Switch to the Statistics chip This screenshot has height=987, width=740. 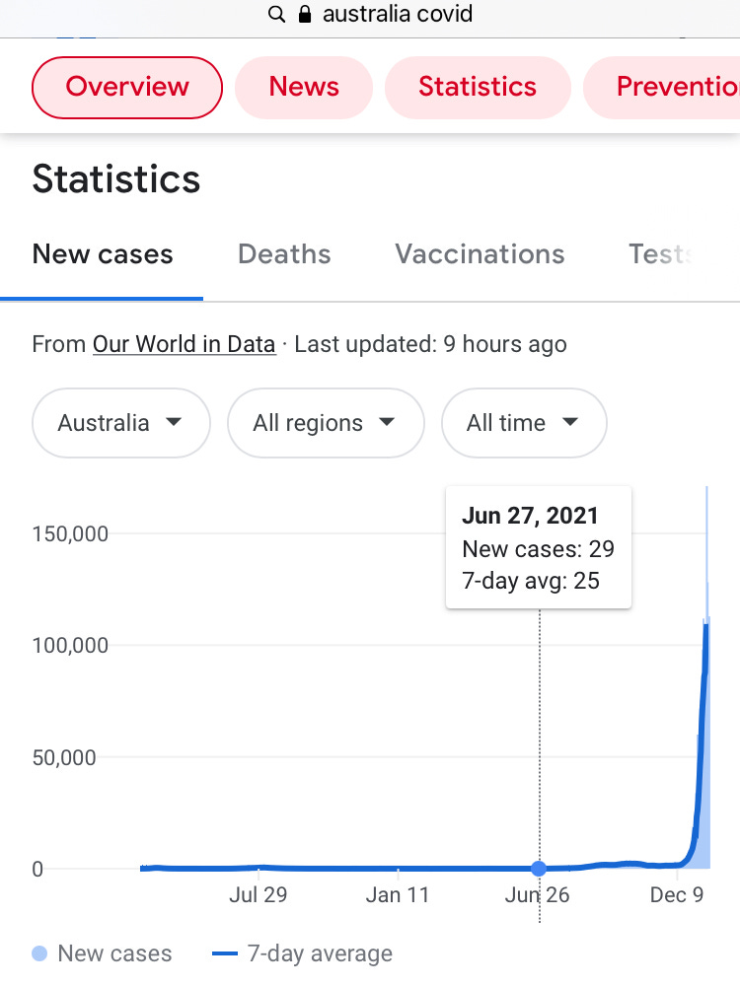point(478,87)
